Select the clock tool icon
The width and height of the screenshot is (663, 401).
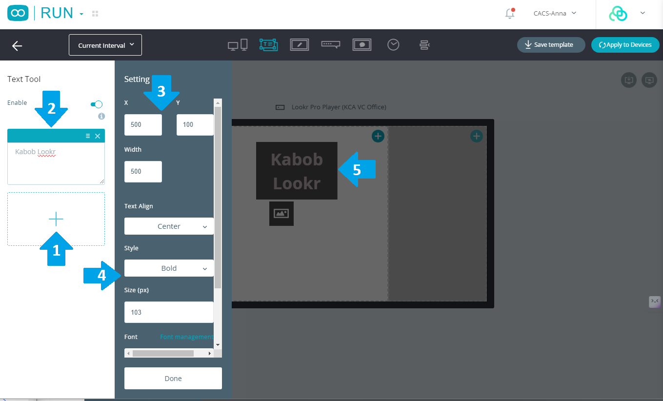[x=393, y=45]
